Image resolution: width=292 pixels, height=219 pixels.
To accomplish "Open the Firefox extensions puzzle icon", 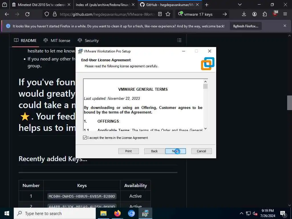I will pyautogui.click(x=265, y=14).
